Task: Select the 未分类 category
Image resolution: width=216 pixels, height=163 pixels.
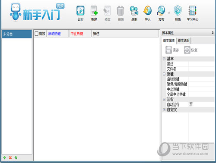Action: [x=17, y=34]
